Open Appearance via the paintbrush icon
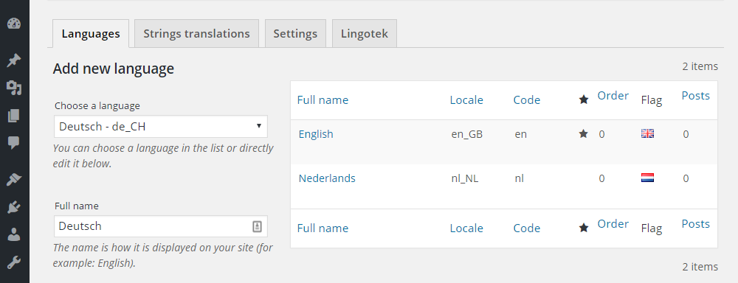The image size is (738, 283). pyautogui.click(x=14, y=179)
